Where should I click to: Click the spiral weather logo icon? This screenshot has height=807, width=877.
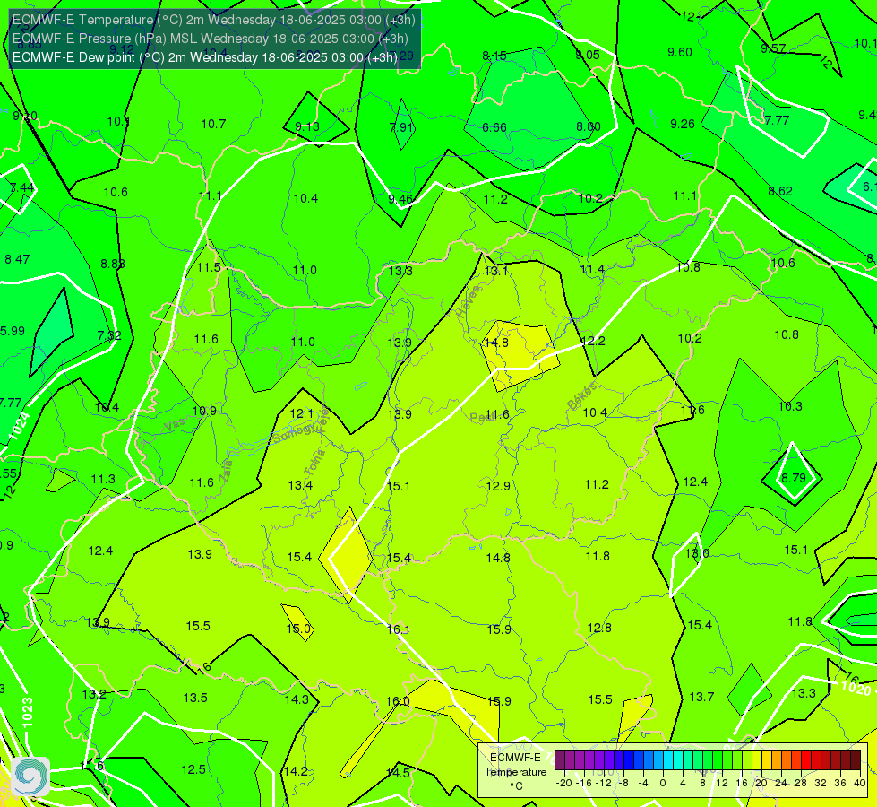point(30,776)
